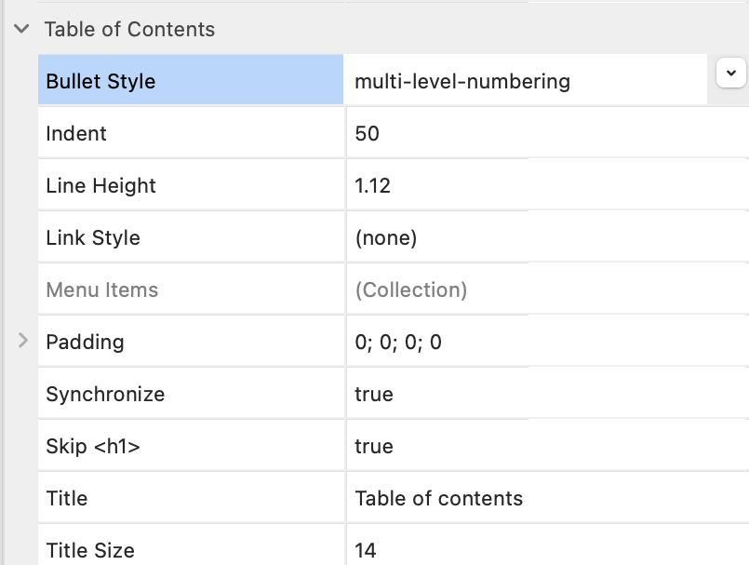Select the Link Style property label

93,237
